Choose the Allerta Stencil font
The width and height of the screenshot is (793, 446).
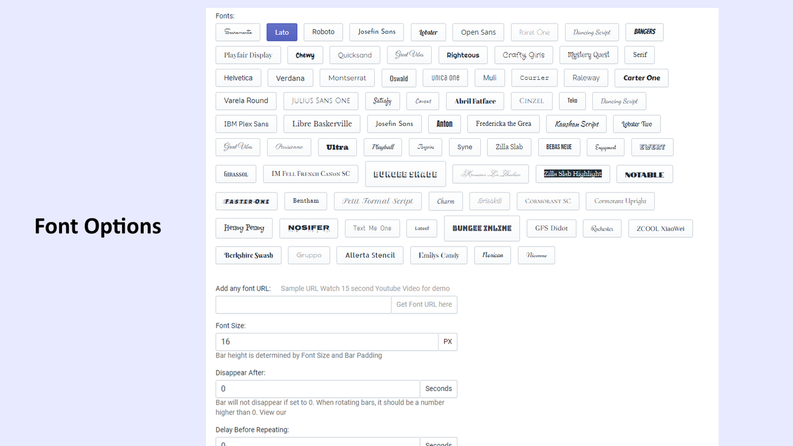tap(370, 255)
